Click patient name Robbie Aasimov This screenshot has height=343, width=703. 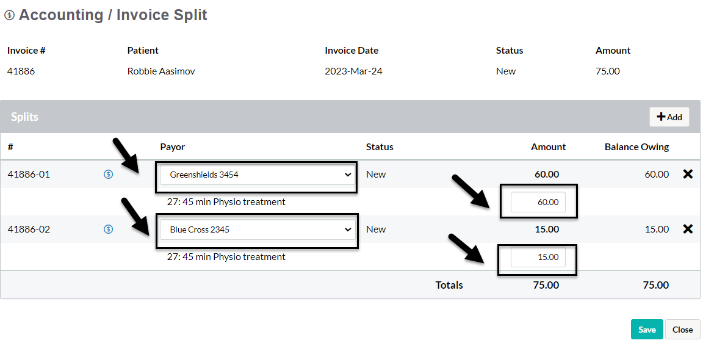pyautogui.click(x=161, y=71)
